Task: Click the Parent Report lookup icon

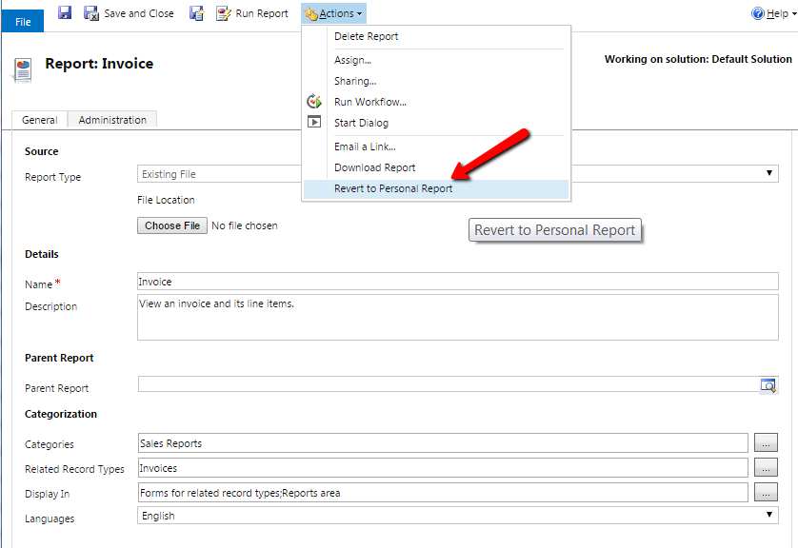Action: [x=768, y=384]
